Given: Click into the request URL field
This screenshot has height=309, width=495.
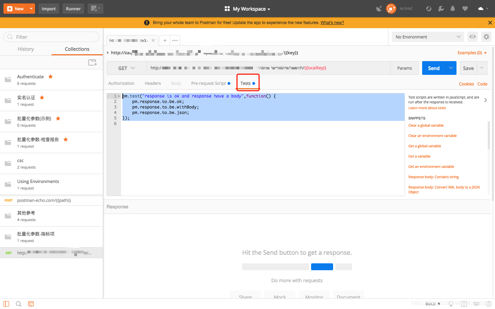Looking at the screenshot, I should (x=268, y=68).
